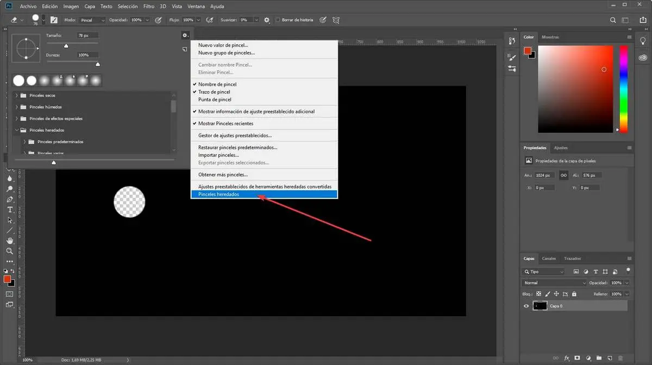Click the Dureza slider handle
The height and width of the screenshot is (365, 652).
click(x=98, y=64)
